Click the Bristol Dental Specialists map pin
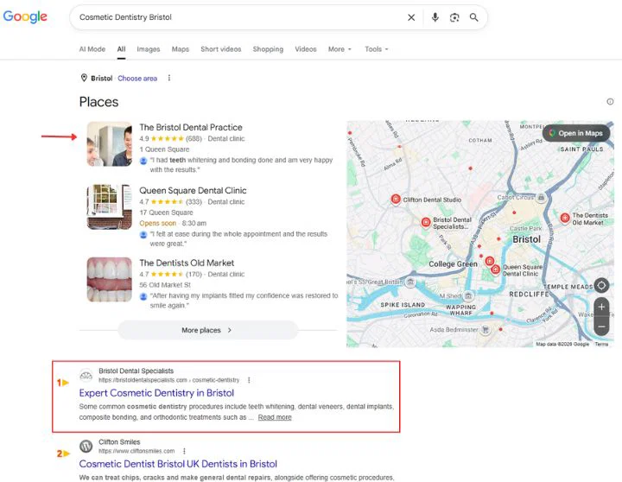Screen dimensions: 622x482 coord(426,222)
